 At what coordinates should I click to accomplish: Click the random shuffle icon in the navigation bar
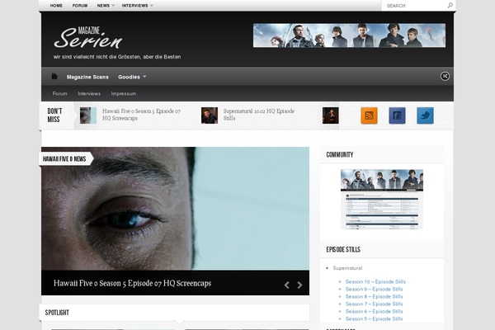[x=445, y=77]
